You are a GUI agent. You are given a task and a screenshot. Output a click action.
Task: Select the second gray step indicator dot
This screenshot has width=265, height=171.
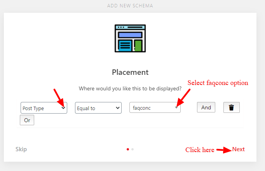(132, 149)
